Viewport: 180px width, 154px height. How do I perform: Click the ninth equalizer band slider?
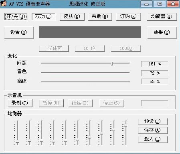pos(113,133)
